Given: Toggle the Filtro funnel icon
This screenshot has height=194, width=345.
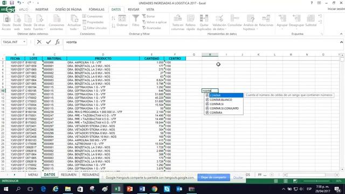Looking at the screenshot, I should [136, 21].
